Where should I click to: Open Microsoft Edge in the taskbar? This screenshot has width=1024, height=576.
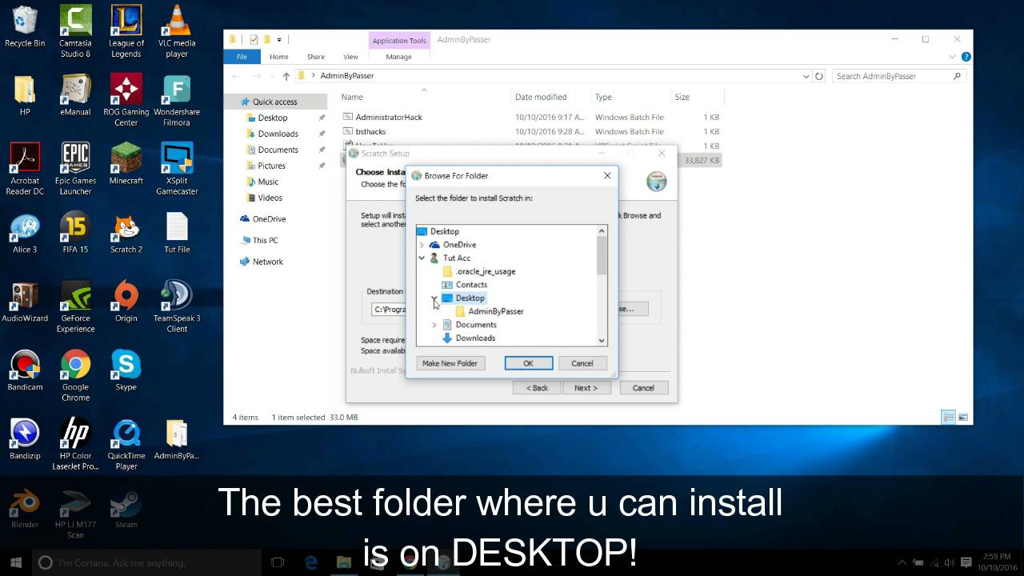pos(311,562)
